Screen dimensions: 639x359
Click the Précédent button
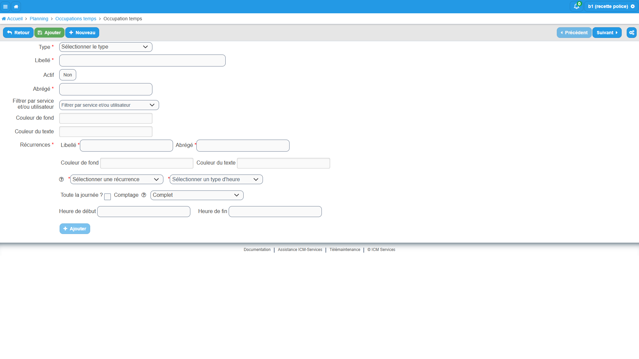pyautogui.click(x=574, y=33)
